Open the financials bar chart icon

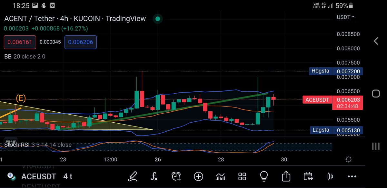point(220,176)
